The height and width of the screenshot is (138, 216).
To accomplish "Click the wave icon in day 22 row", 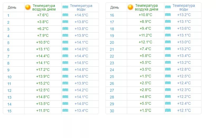I will pos(168,56).
